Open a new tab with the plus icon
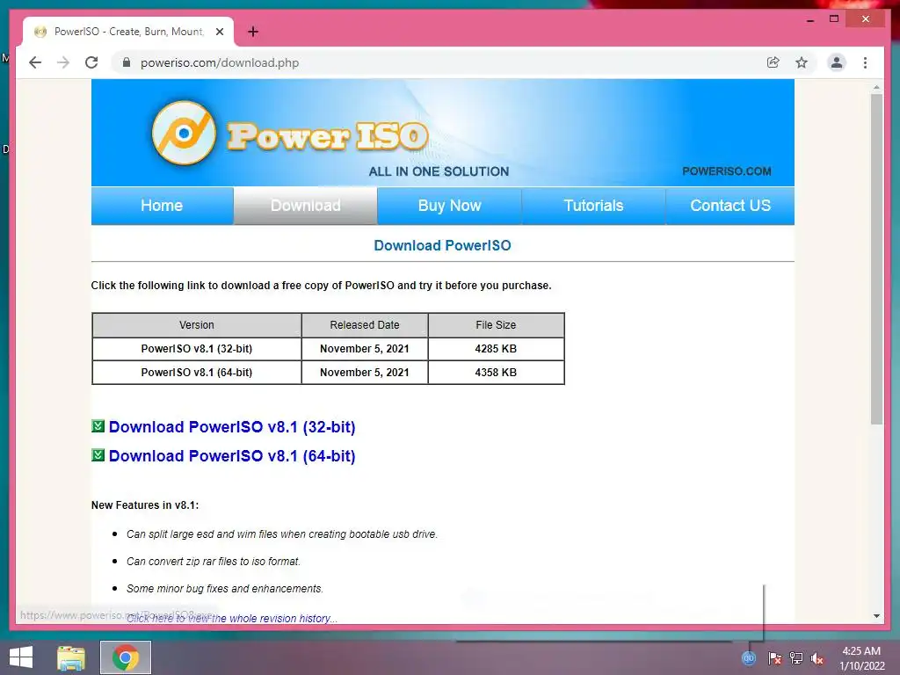Viewport: 900px width, 675px height. pyautogui.click(x=252, y=32)
